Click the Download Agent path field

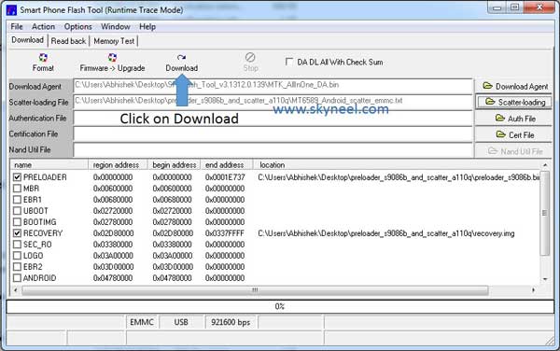pyautogui.click(x=273, y=86)
